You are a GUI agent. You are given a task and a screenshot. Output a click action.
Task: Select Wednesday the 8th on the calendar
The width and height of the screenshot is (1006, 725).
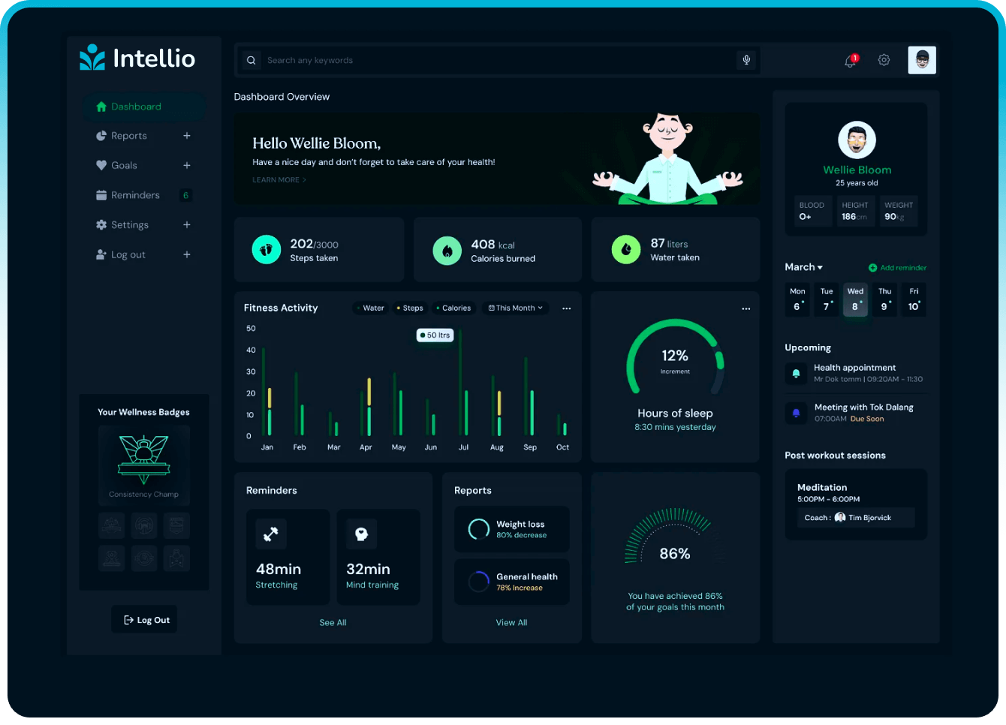(x=855, y=299)
